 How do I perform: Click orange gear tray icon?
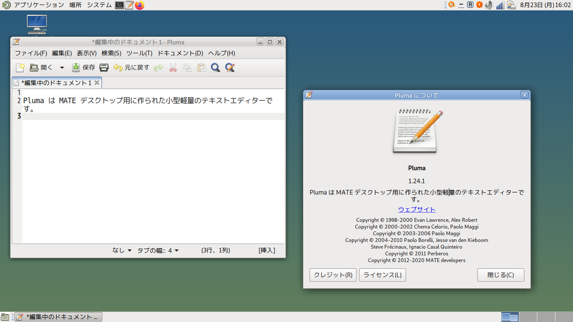click(479, 5)
